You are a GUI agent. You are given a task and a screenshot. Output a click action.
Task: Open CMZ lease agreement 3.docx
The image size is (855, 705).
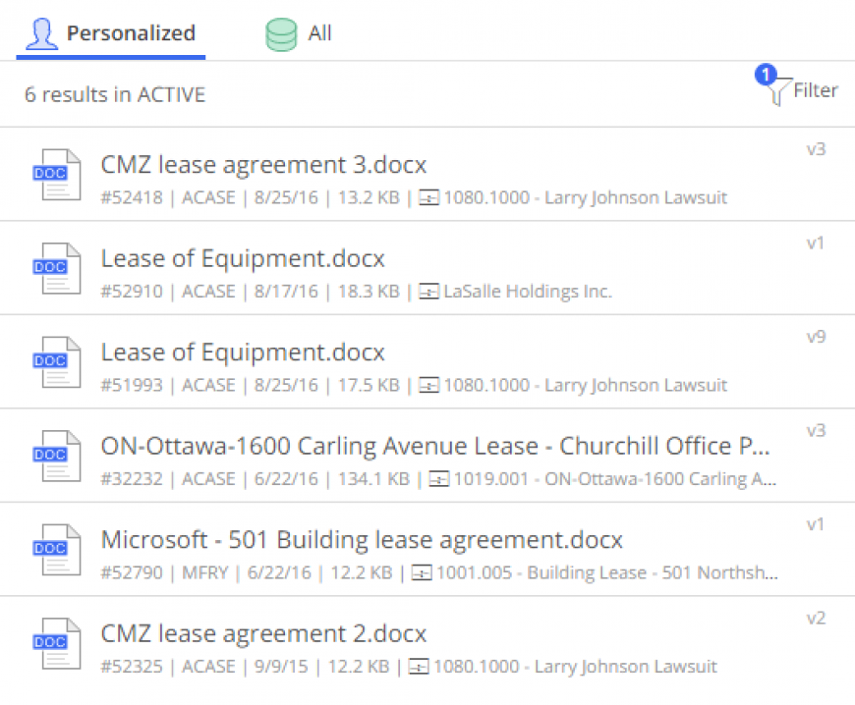(x=263, y=165)
